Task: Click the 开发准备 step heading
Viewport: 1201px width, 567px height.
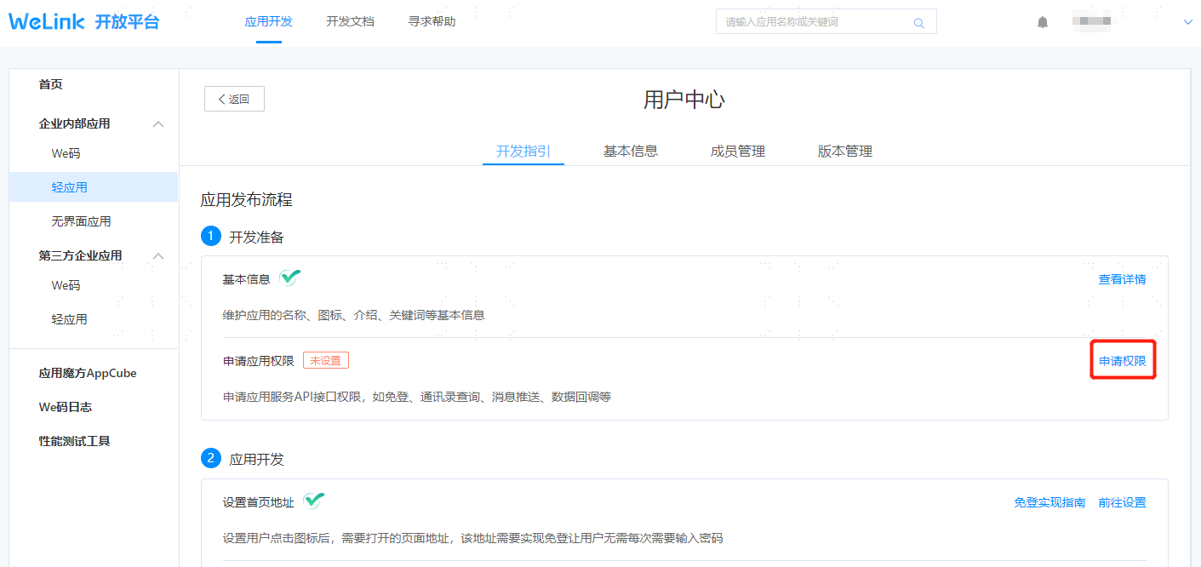Action: tap(256, 237)
